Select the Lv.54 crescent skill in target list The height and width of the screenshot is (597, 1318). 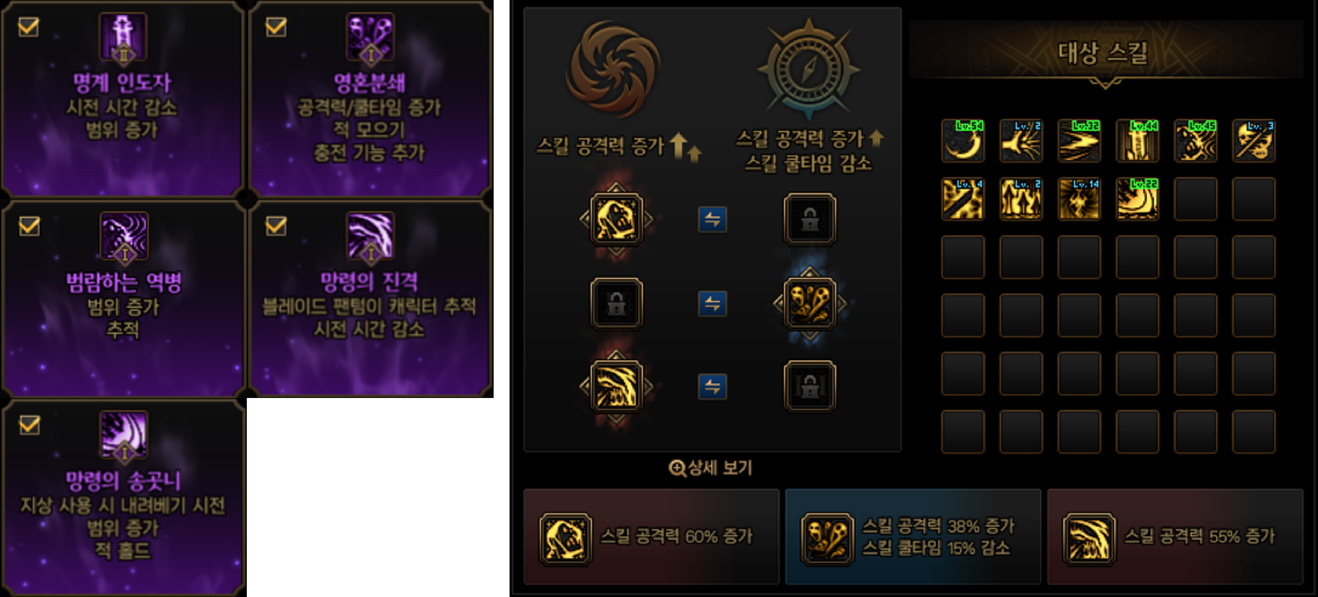(962, 141)
